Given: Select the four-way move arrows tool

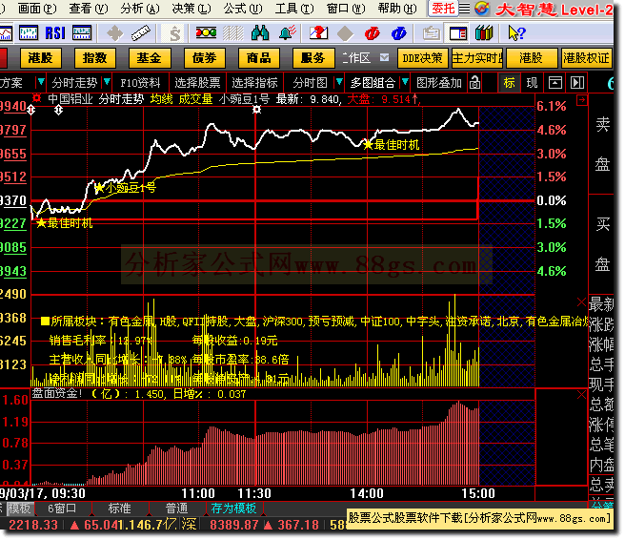Looking at the screenshot, I should point(114,33).
